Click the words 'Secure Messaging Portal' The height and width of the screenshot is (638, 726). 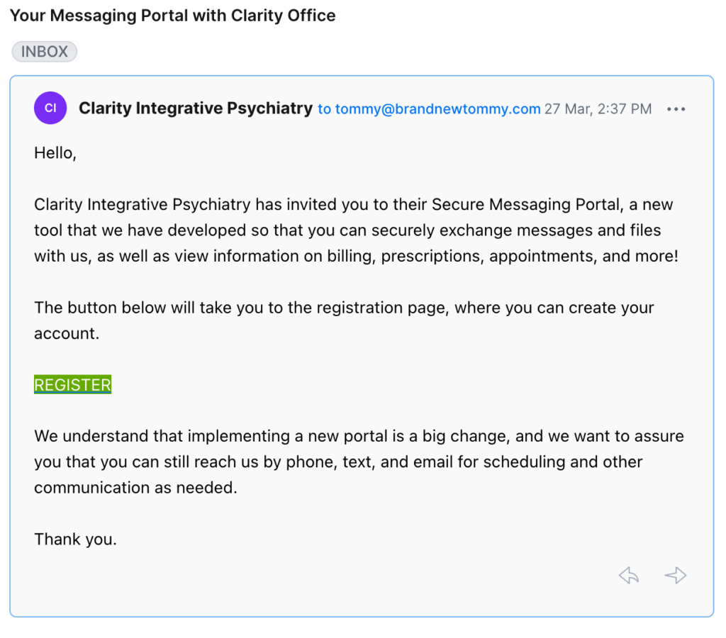pyautogui.click(x=526, y=204)
